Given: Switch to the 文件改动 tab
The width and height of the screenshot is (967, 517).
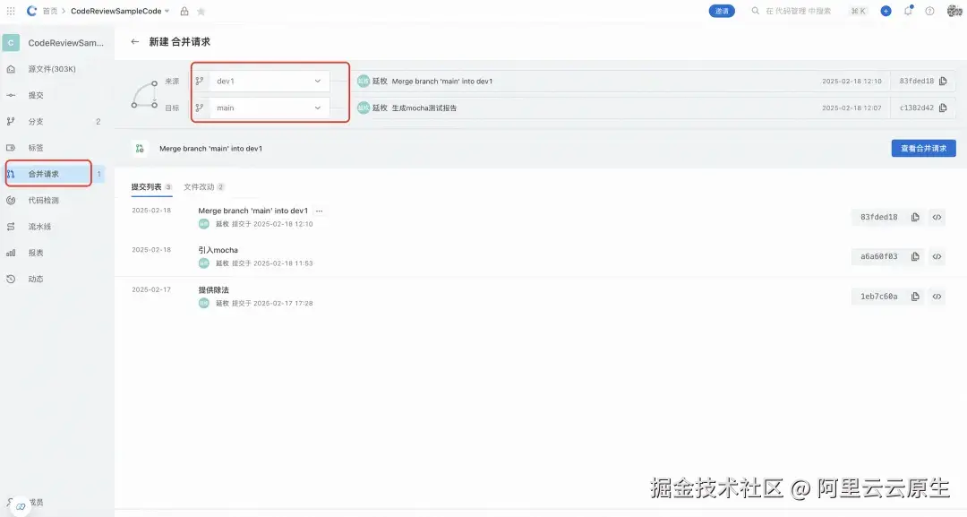Looking at the screenshot, I should (203, 187).
